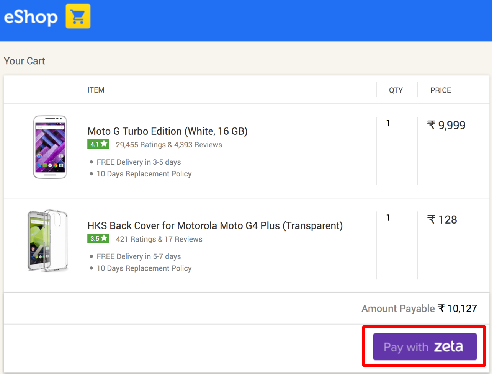The width and height of the screenshot is (492, 374).
Task: Click the 3.5 star rating badge
Action: pyautogui.click(x=98, y=238)
